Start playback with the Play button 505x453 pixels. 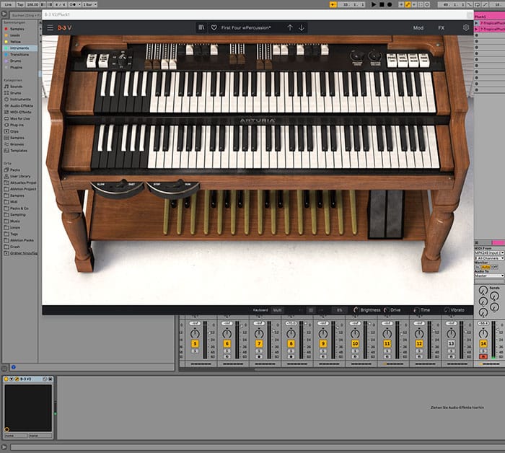coord(374,4)
